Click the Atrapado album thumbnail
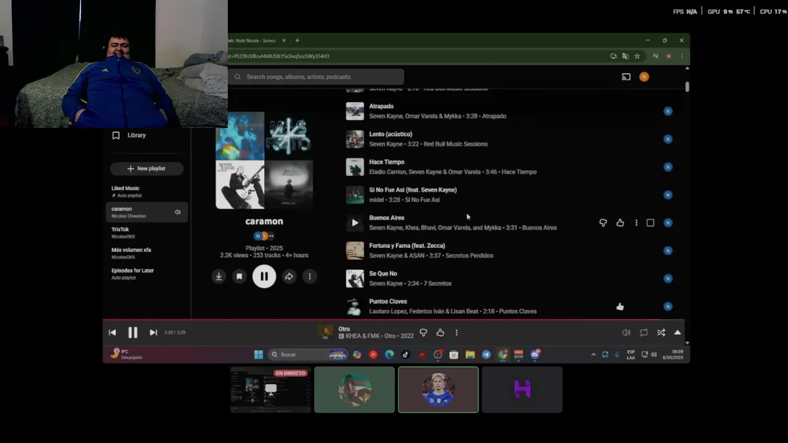Image resolution: width=788 pixels, height=443 pixels. click(355, 111)
